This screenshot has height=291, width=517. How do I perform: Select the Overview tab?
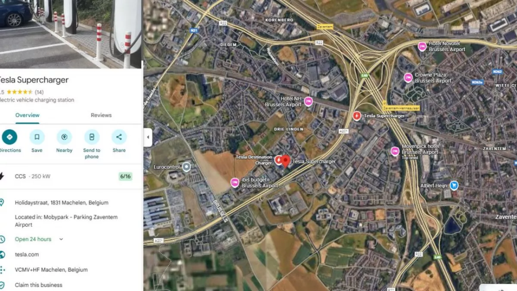[x=28, y=115]
